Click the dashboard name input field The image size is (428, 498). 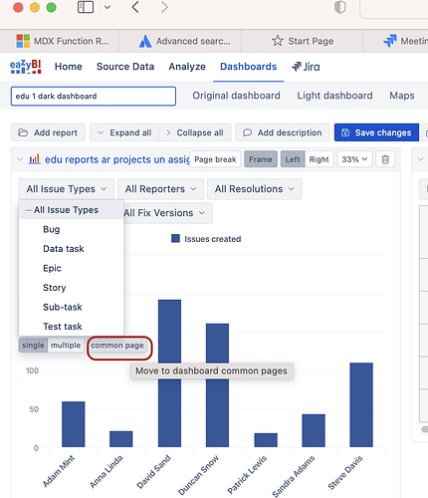94,97
